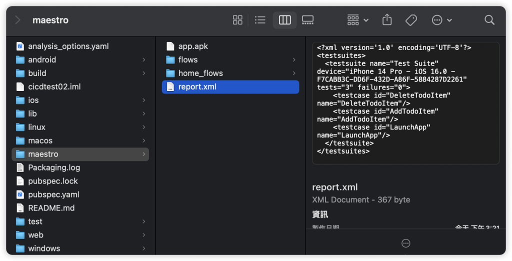Image resolution: width=512 pixels, height=261 pixels.
Task: Open the Finder search icon
Action: click(x=489, y=20)
